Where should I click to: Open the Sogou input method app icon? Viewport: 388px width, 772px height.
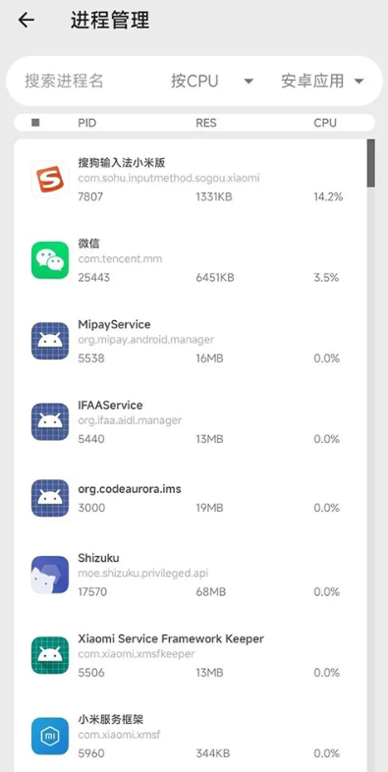50,179
